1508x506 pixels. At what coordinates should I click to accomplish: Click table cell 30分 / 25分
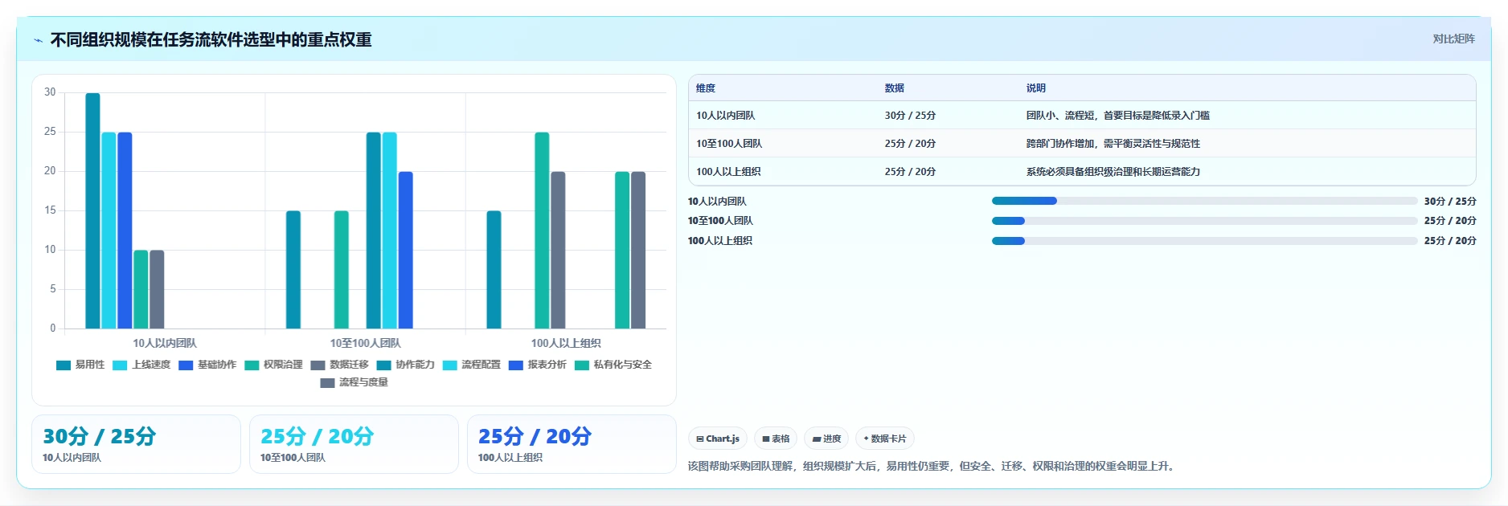(x=910, y=116)
